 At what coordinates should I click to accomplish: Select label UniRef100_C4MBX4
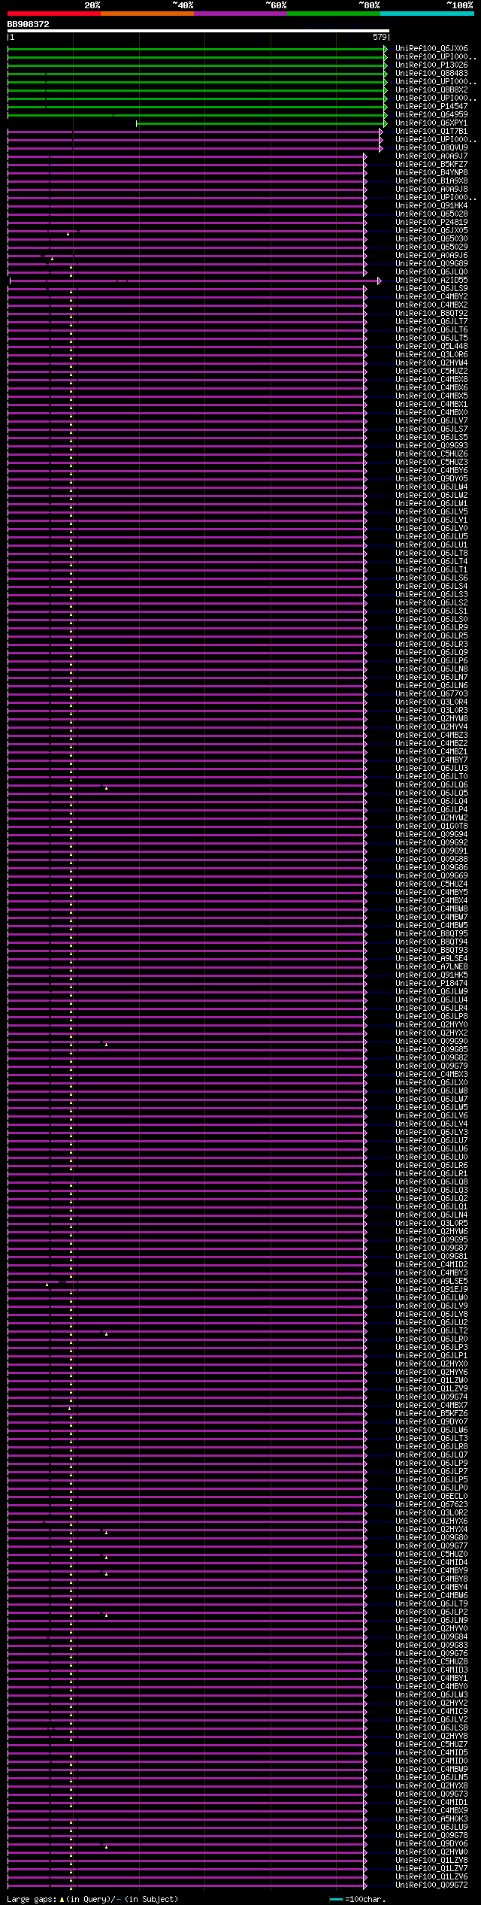pos(431,901)
